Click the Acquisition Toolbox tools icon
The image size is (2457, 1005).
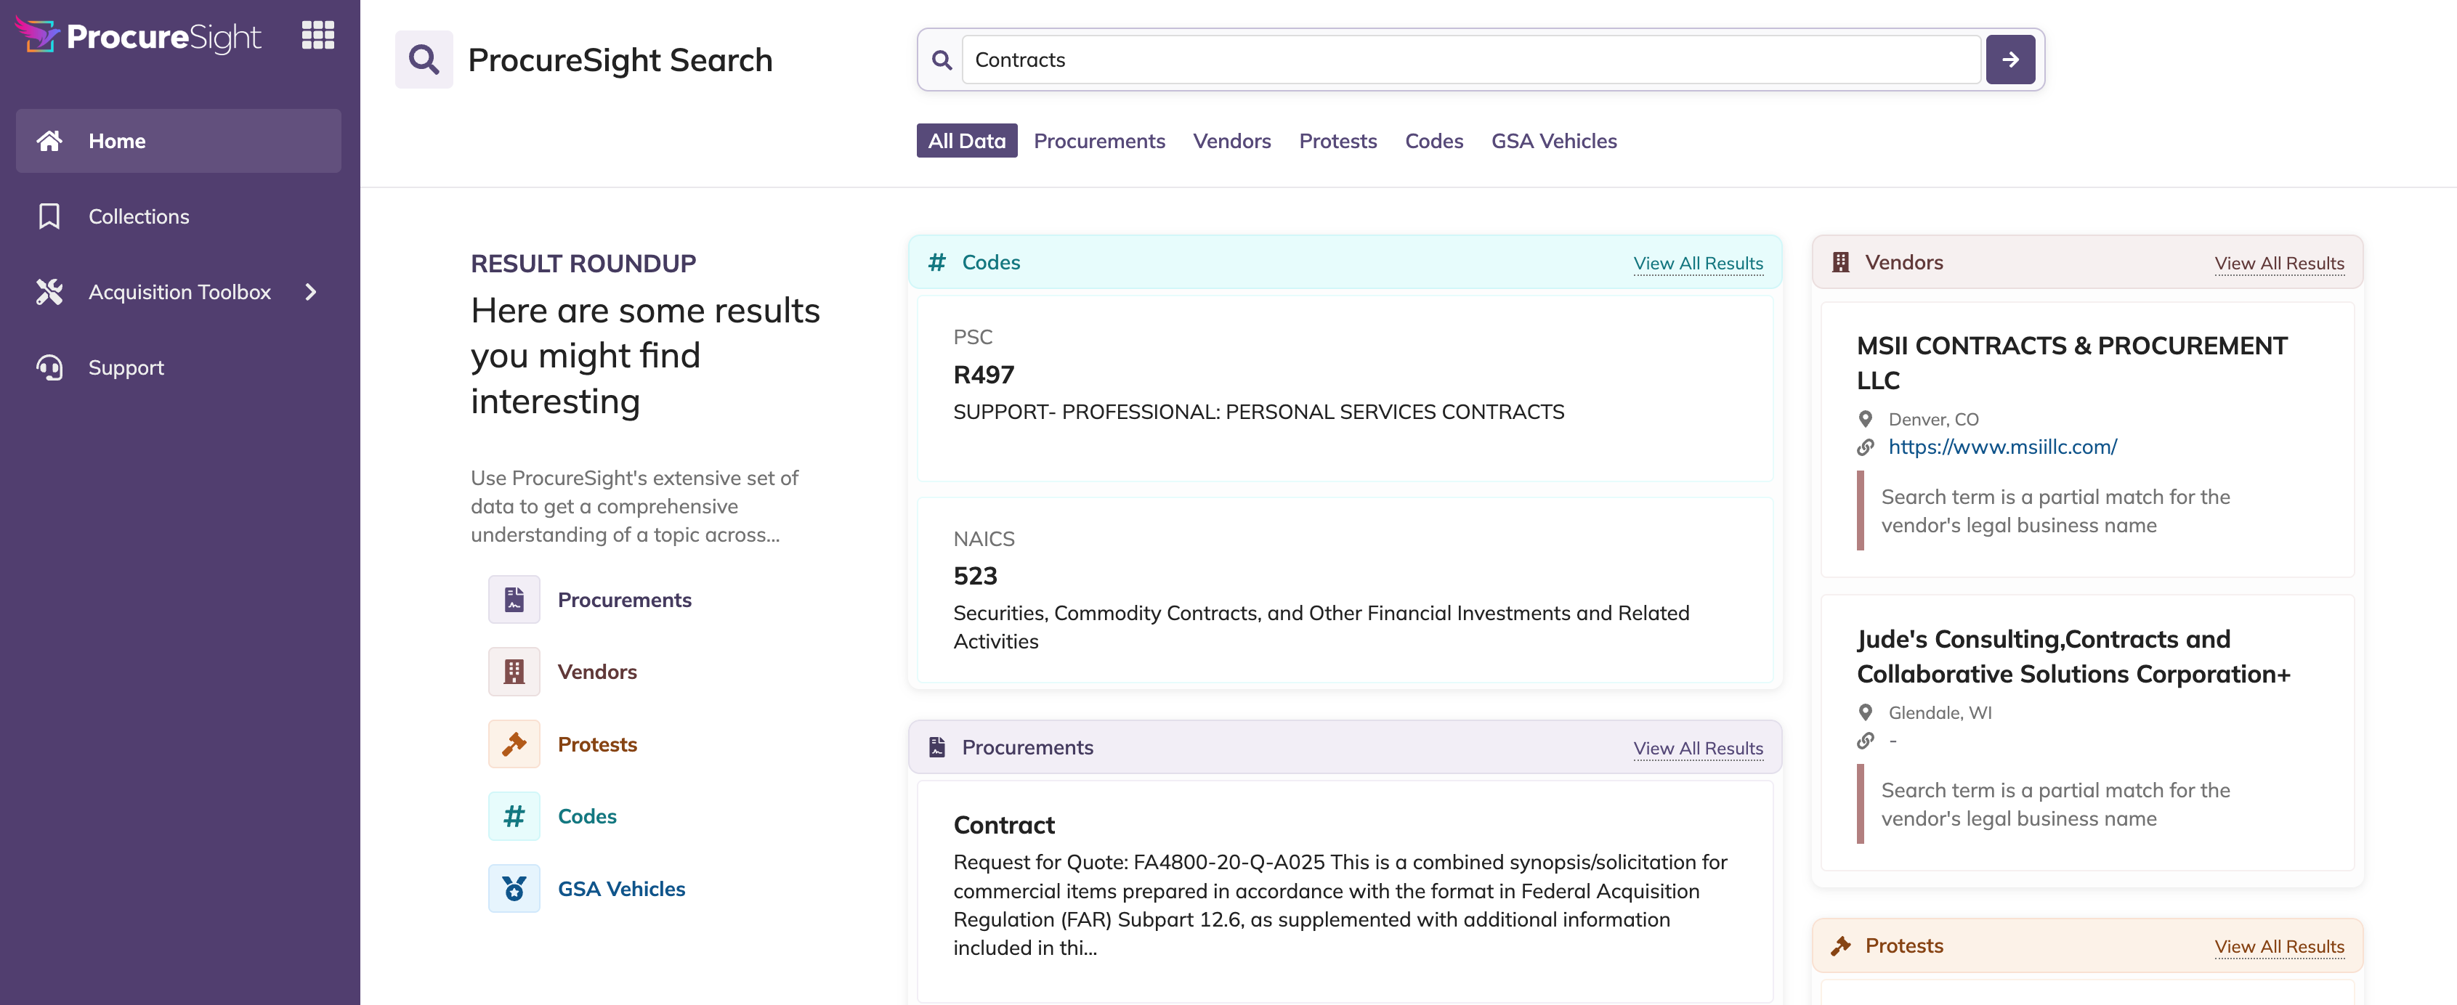pos(49,292)
